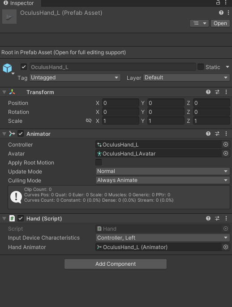Viewport: 232px width, 307px height.
Task: Click the Clip Count info warning icon
Action: pyautogui.click(x=16, y=197)
